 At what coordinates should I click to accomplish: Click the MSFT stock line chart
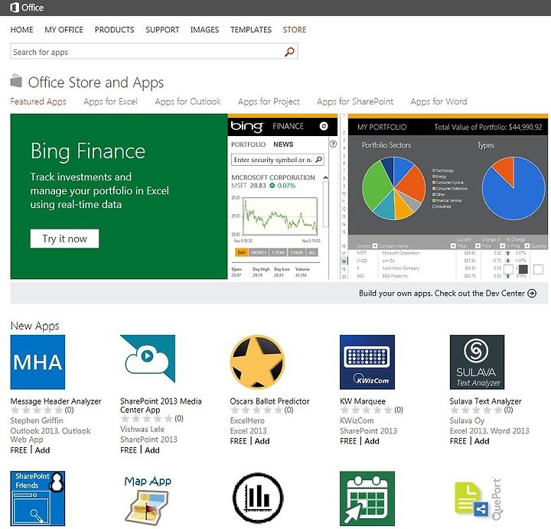pyautogui.click(x=280, y=216)
